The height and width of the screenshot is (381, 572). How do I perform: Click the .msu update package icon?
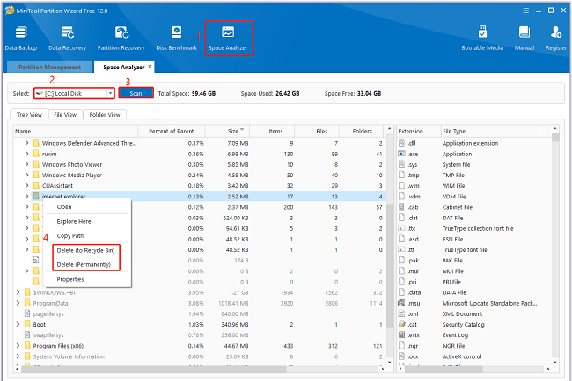coord(401,303)
